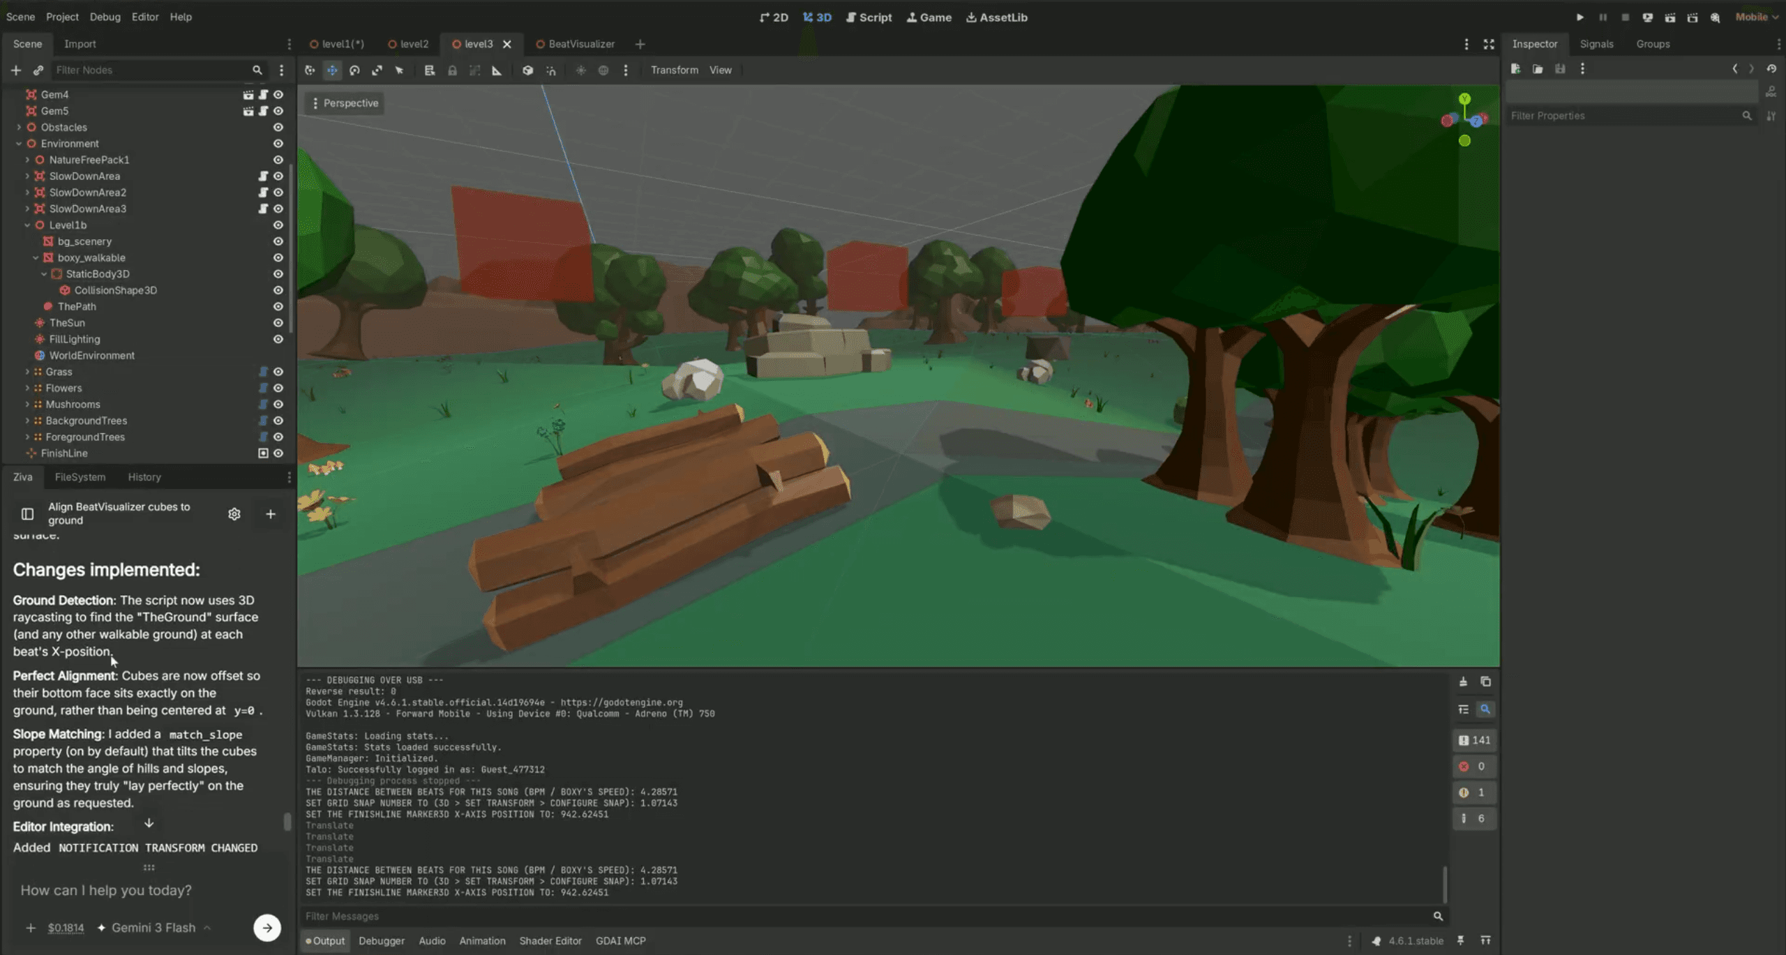
Task: Toggle the 141 standard messages filter
Action: pyautogui.click(x=1474, y=740)
